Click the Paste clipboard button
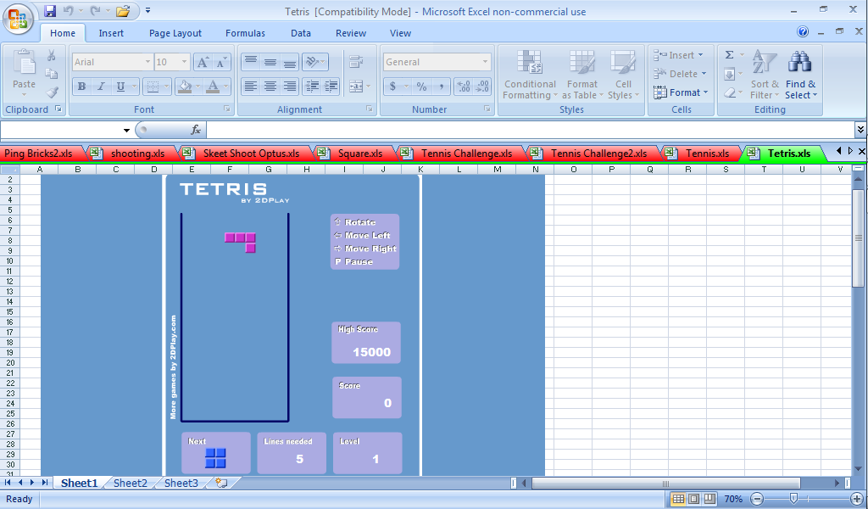This screenshot has height=509, width=868. coord(24,73)
